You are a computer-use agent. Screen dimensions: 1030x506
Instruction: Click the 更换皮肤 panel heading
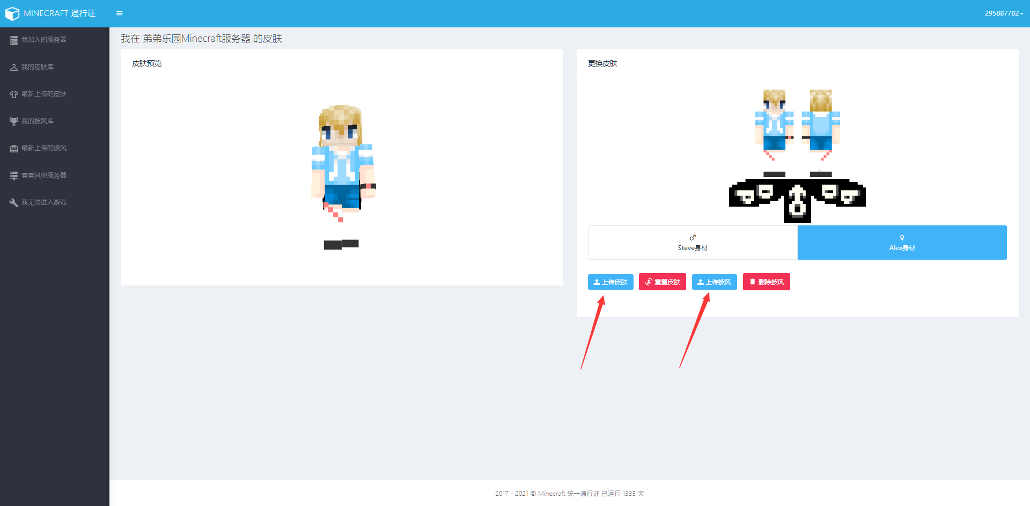[x=602, y=63]
